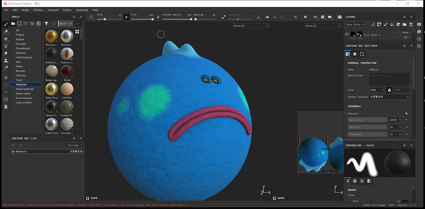The width and height of the screenshot is (425, 209).
Task: Select the Brass Pure material thumbnail
Action: (51, 89)
